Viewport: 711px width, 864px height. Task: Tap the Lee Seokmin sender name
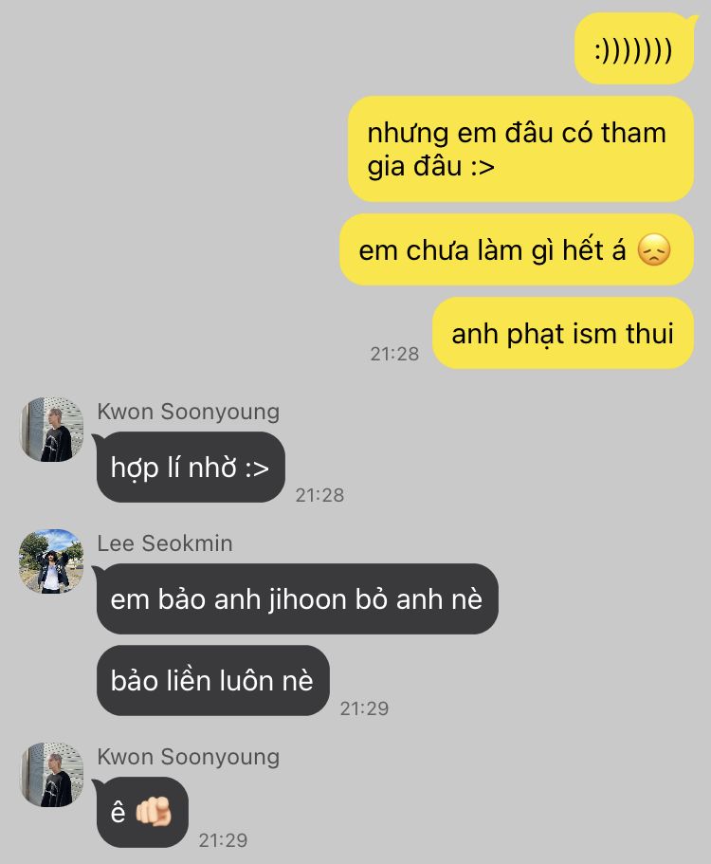click(165, 543)
